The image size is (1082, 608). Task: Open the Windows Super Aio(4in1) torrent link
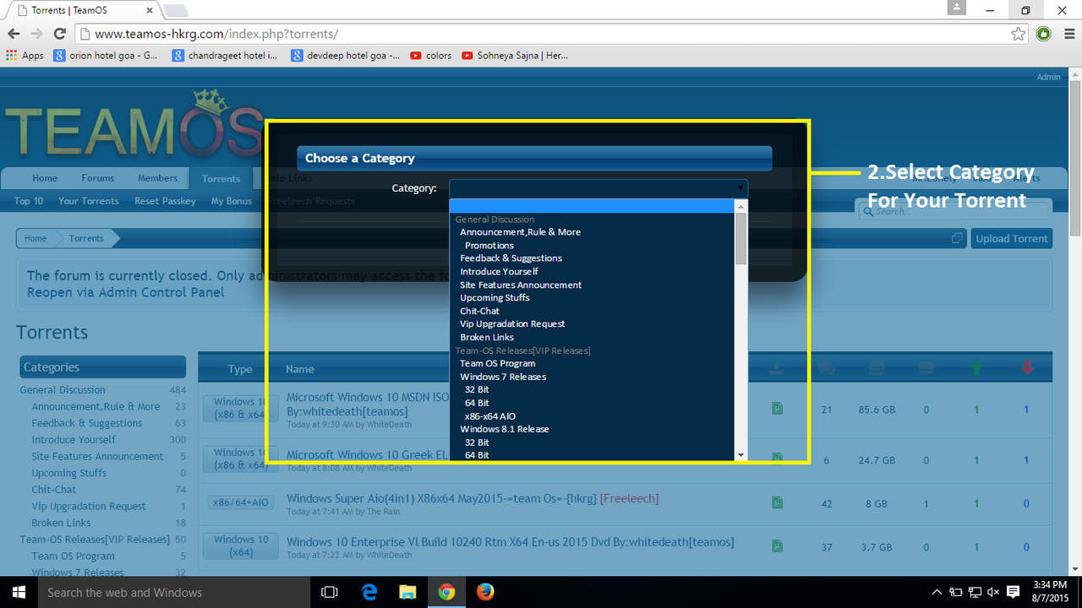[x=442, y=498]
